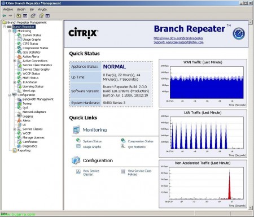
Task: Click the Support email link
Action: tap(178, 42)
